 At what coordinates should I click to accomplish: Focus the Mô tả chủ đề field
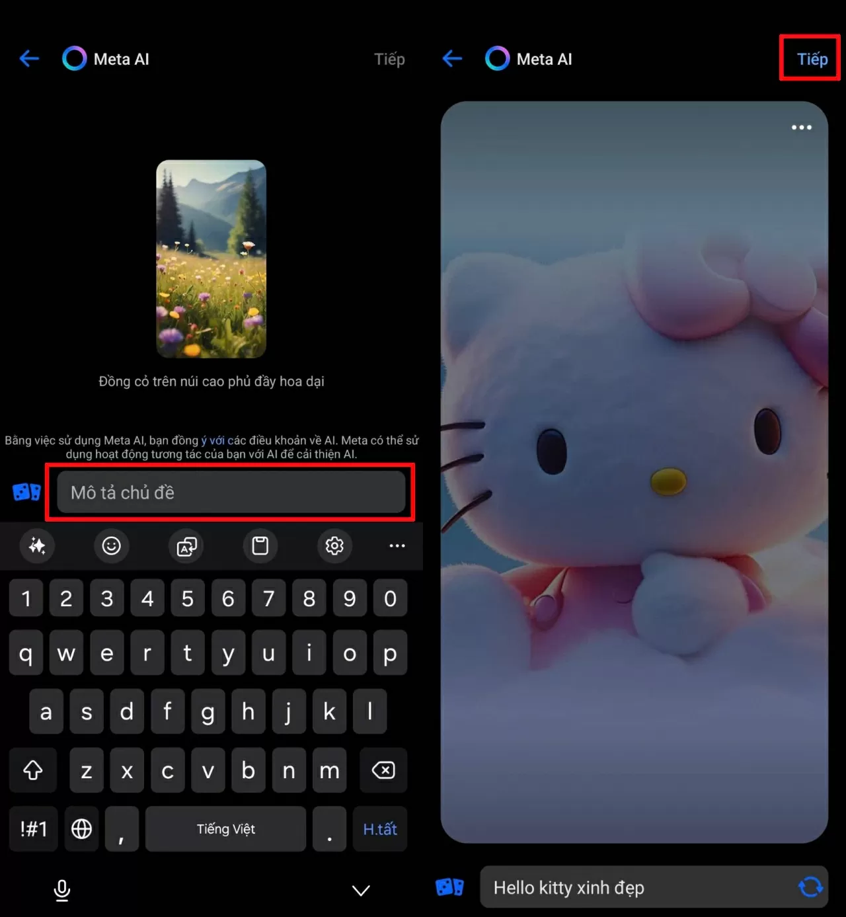pos(231,492)
